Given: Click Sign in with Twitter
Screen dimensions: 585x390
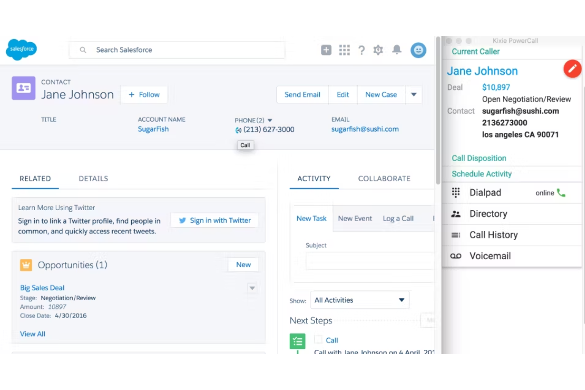Looking at the screenshot, I should point(215,220).
